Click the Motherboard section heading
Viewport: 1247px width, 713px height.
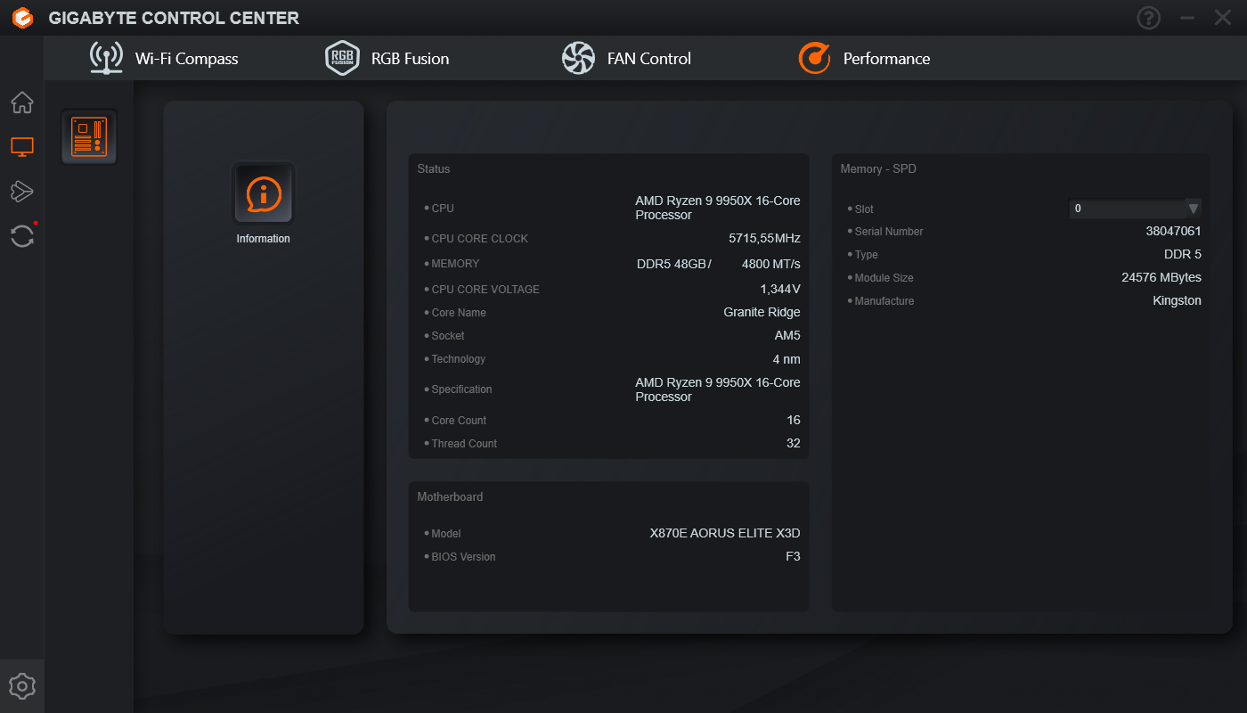450,497
